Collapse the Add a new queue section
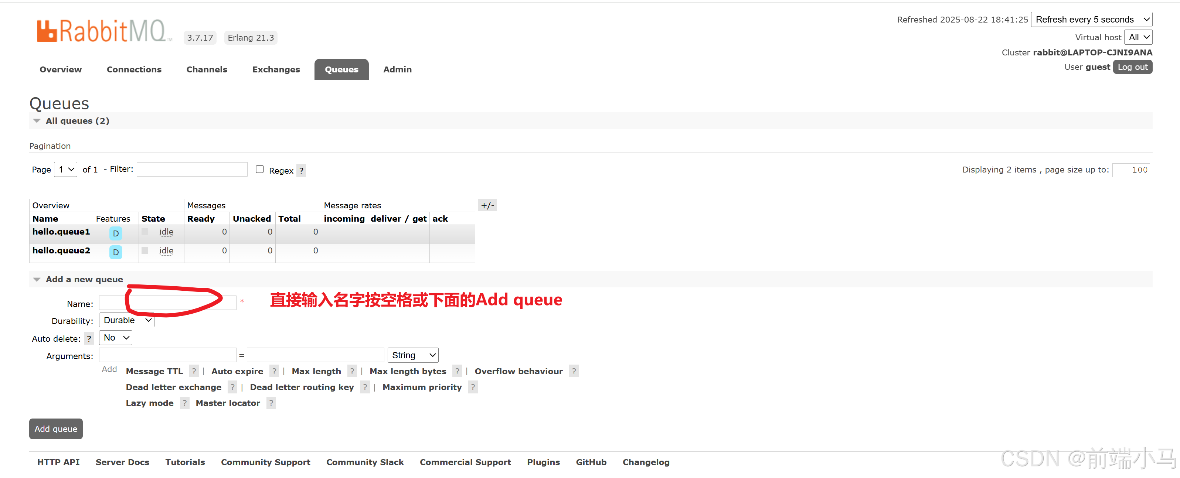Viewport: 1180px width, 478px height. click(x=37, y=279)
